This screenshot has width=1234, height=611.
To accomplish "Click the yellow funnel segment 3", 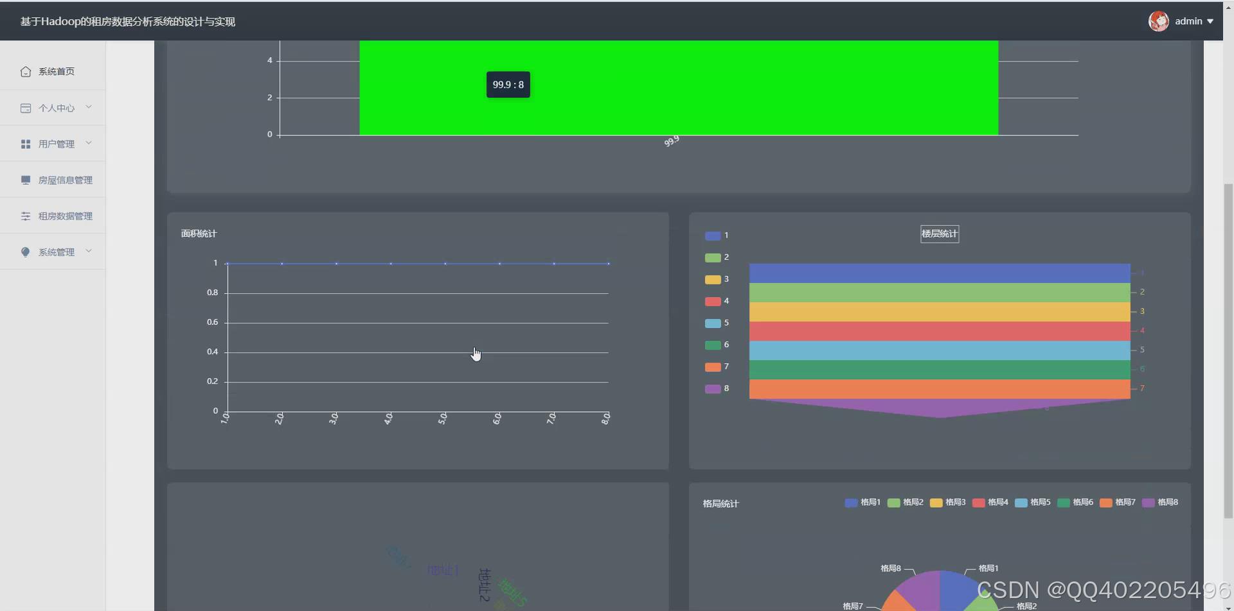I will tap(940, 311).
